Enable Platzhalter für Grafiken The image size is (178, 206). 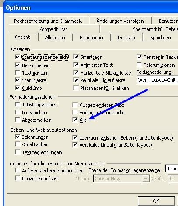[76, 88]
